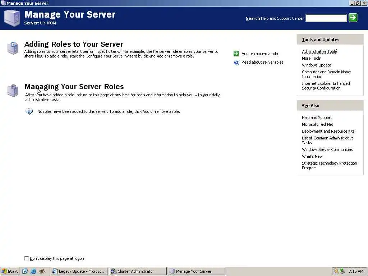Click Manage Your Server taskbar button
This screenshot has height=276, width=368.
(196, 271)
